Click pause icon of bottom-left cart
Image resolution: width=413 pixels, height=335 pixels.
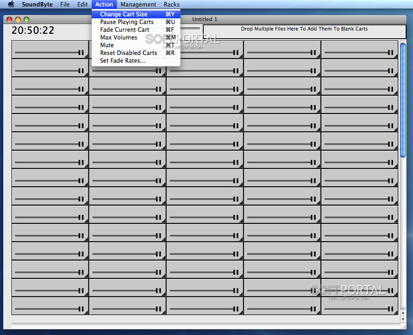coord(81,309)
